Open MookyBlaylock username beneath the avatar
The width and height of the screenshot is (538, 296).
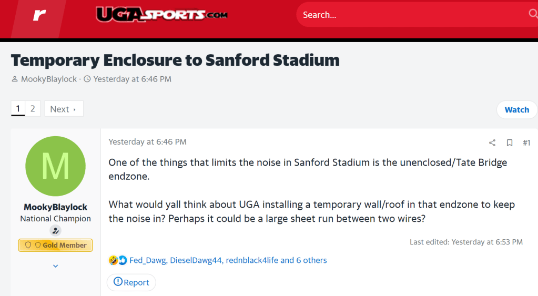55,207
